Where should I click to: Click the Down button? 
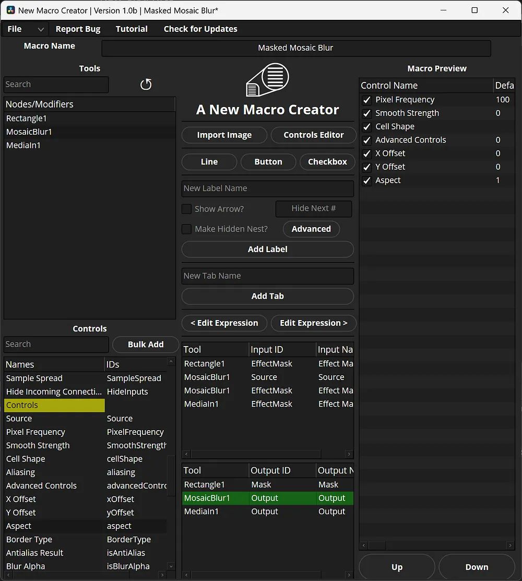click(477, 567)
